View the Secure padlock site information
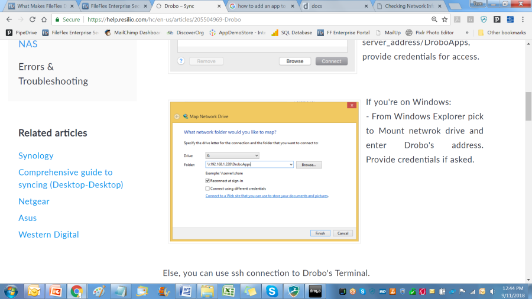Screen dimensions: 532x299 point(67,19)
